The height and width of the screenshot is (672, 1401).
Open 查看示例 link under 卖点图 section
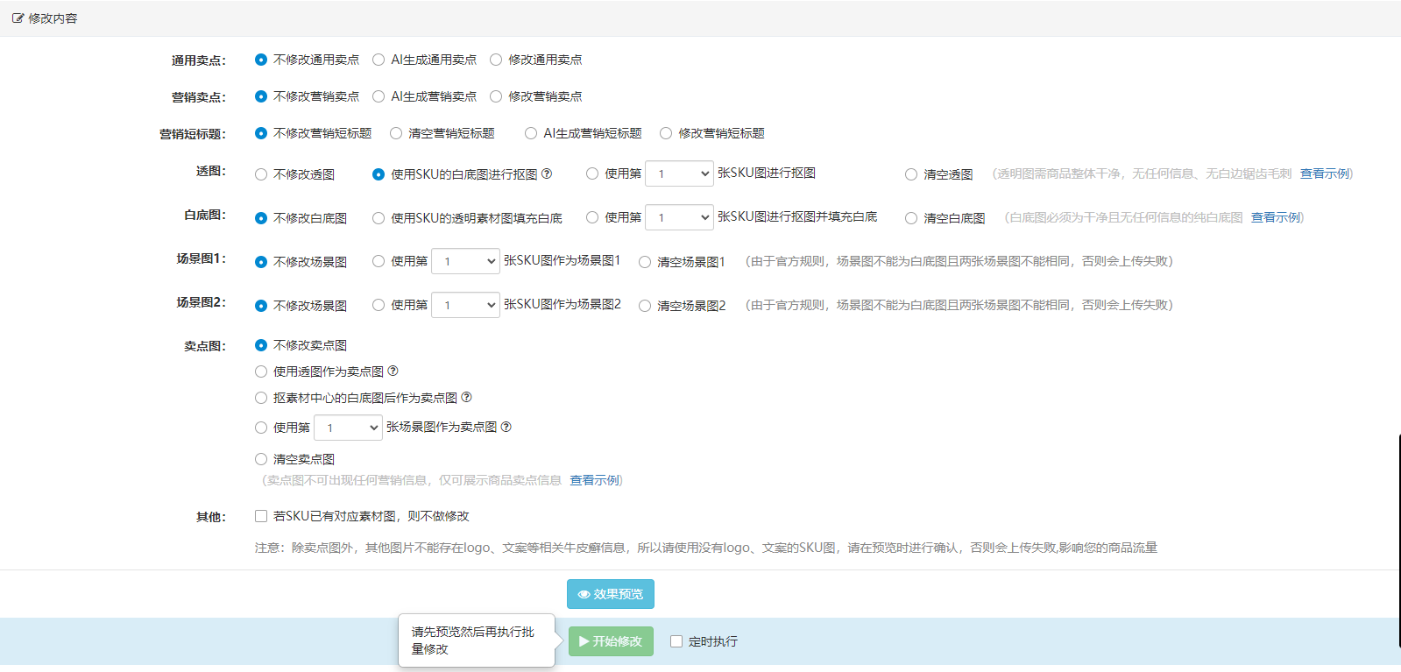(x=594, y=480)
